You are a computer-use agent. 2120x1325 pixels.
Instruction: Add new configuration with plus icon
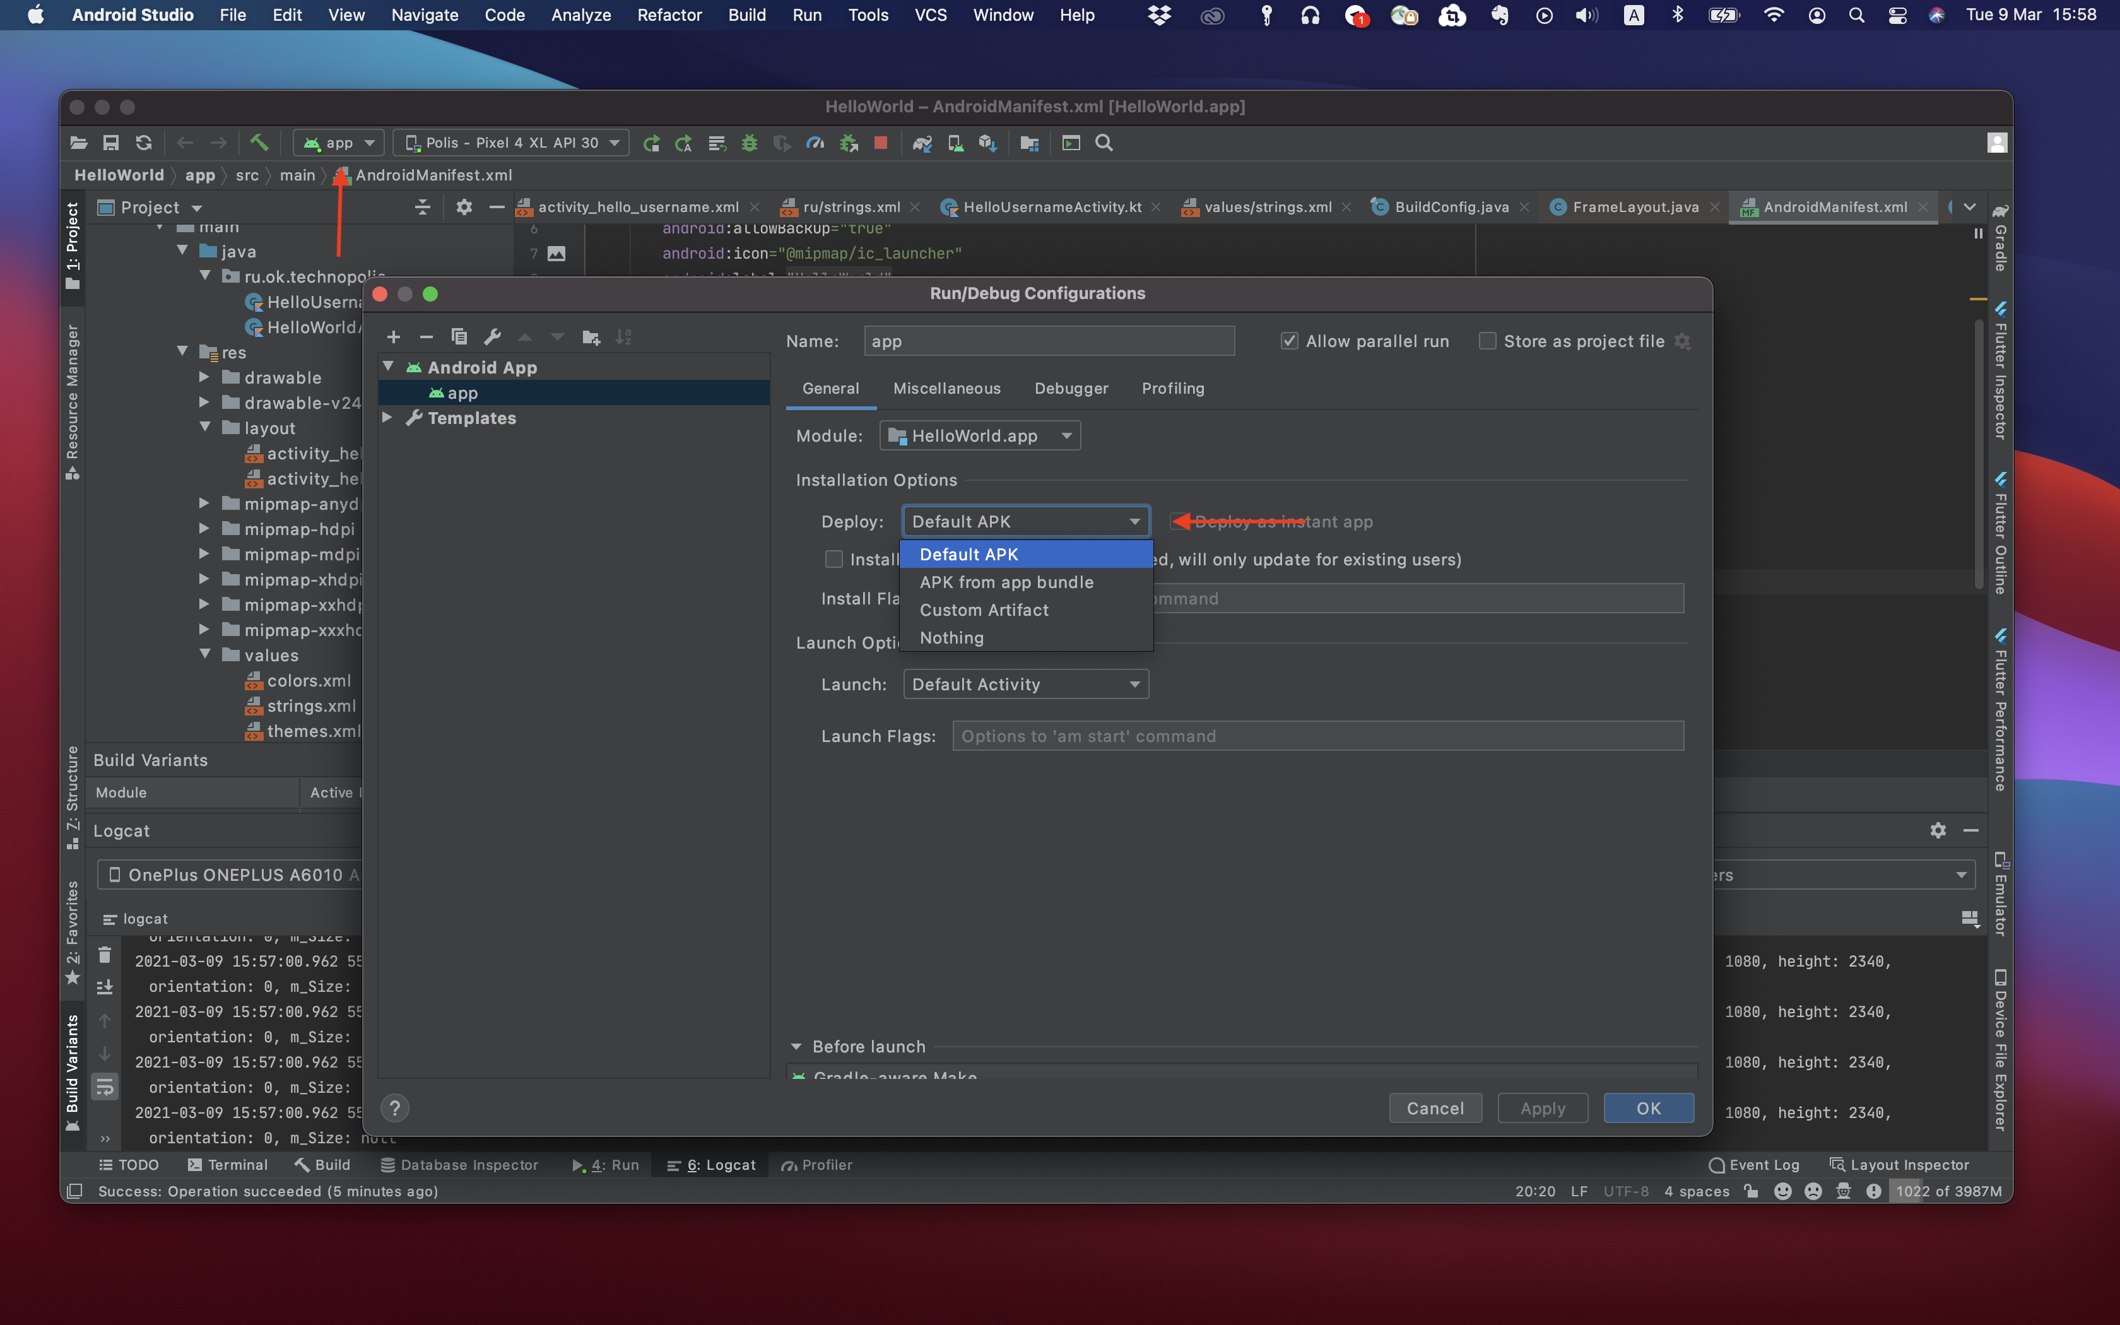393,338
